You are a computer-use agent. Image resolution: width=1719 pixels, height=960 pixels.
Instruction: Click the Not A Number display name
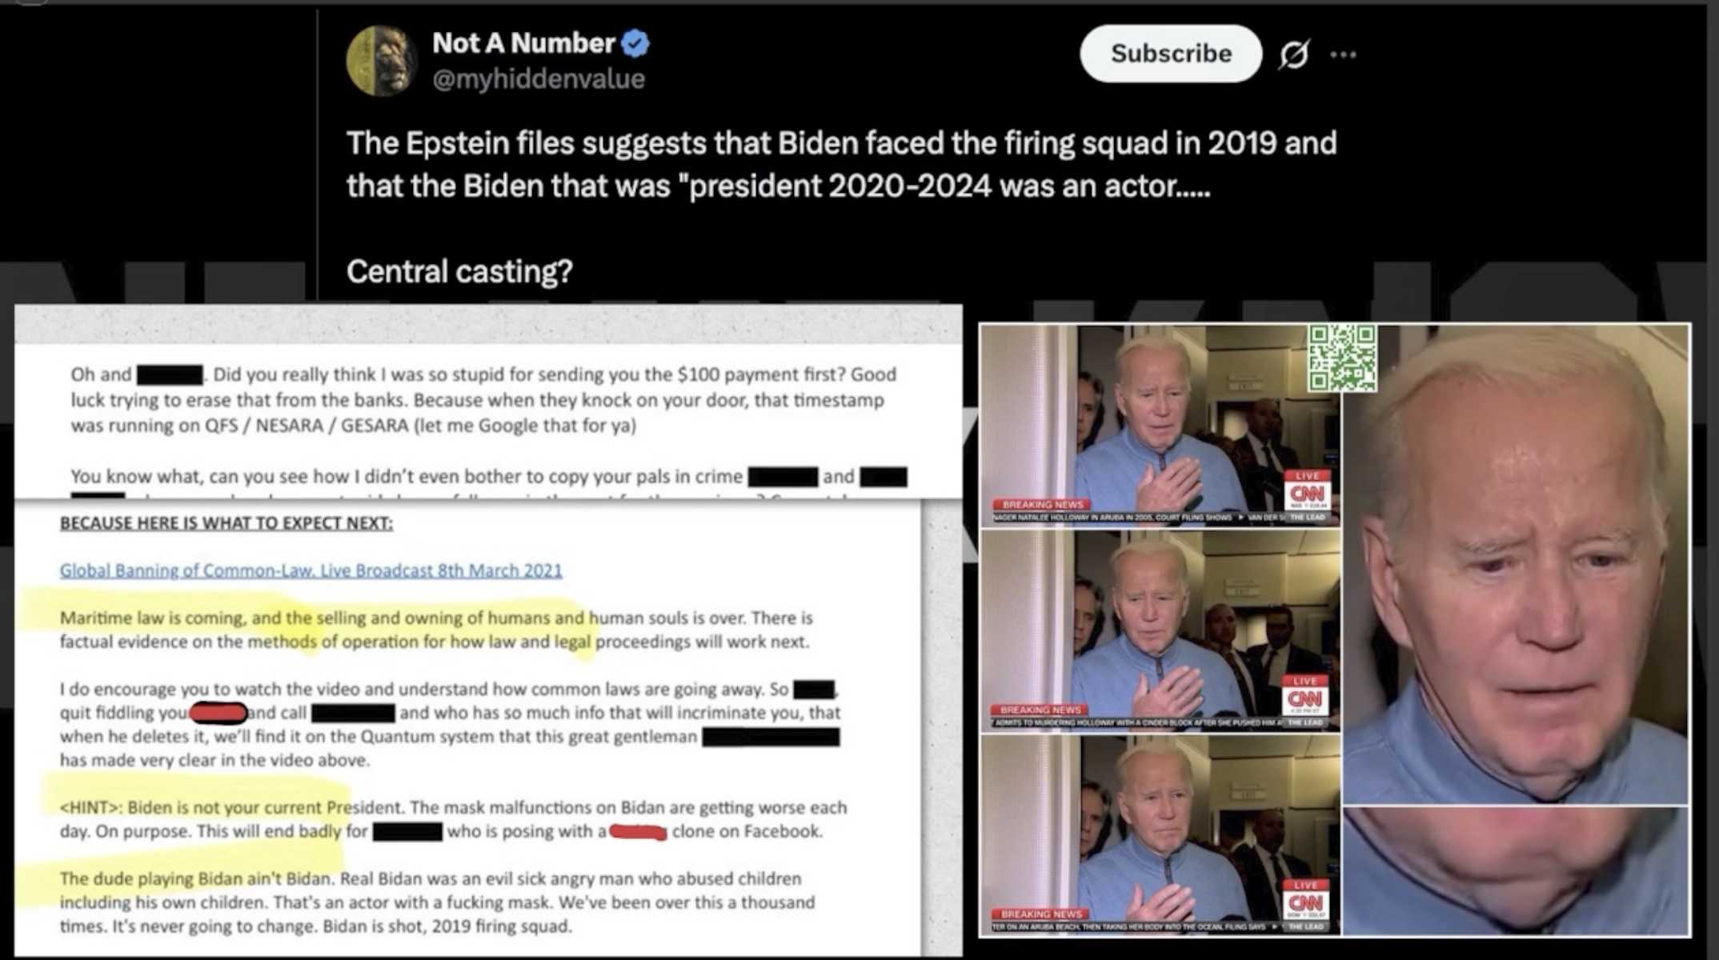(x=523, y=42)
